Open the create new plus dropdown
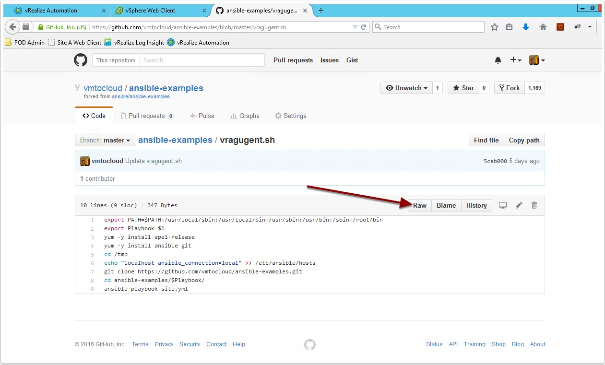605x365 pixels. click(516, 60)
